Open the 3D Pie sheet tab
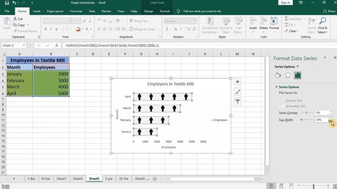This screenshot has width=337, height=189. [124, 178]
